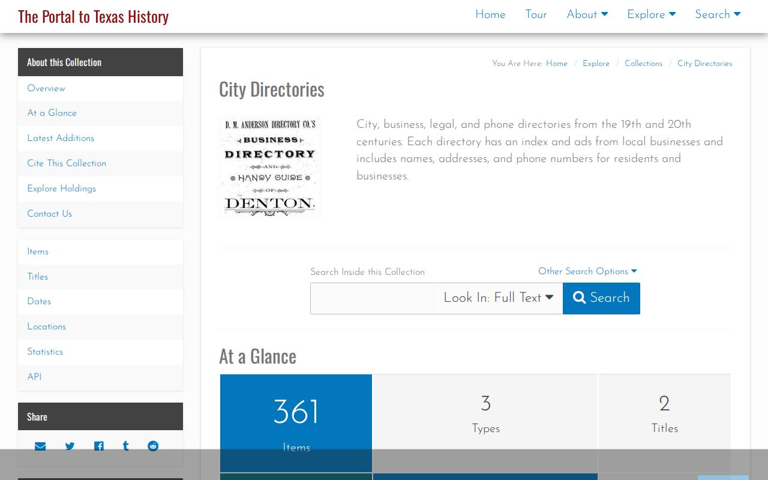
Task: Browse Items in the sidebar
Action: tap(100, 251)
